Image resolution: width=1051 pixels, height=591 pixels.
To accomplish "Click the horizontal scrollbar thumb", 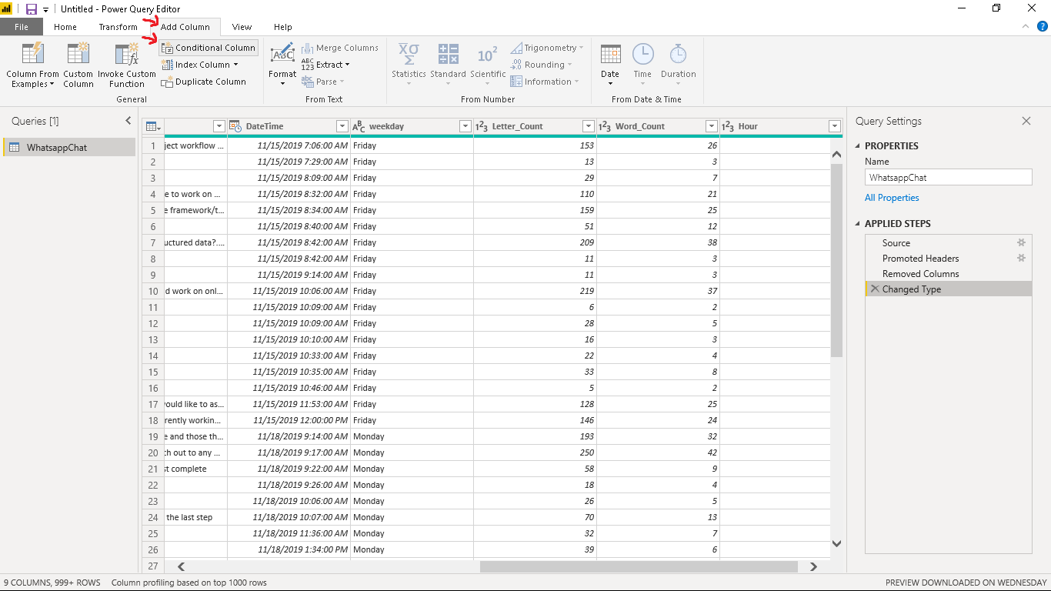I will click(638, 566).
